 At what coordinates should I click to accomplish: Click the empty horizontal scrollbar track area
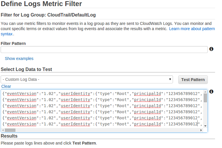pyautogui.click(x=107, y=130)
